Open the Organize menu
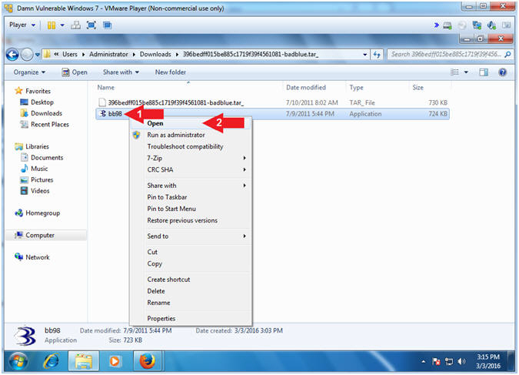The image size is (519, 375). click(29, 72)
